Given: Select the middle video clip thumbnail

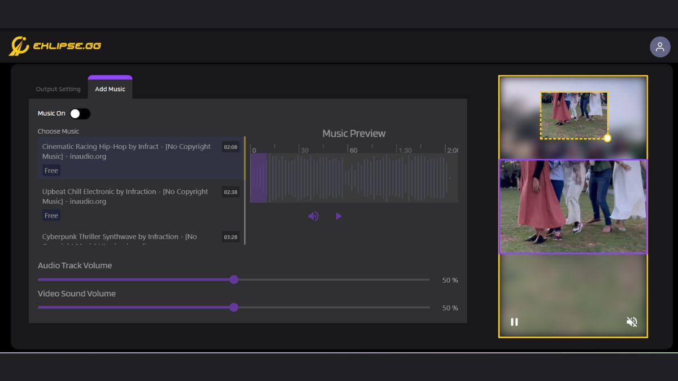Looking at the screenshot, I should tap(573, 207).
